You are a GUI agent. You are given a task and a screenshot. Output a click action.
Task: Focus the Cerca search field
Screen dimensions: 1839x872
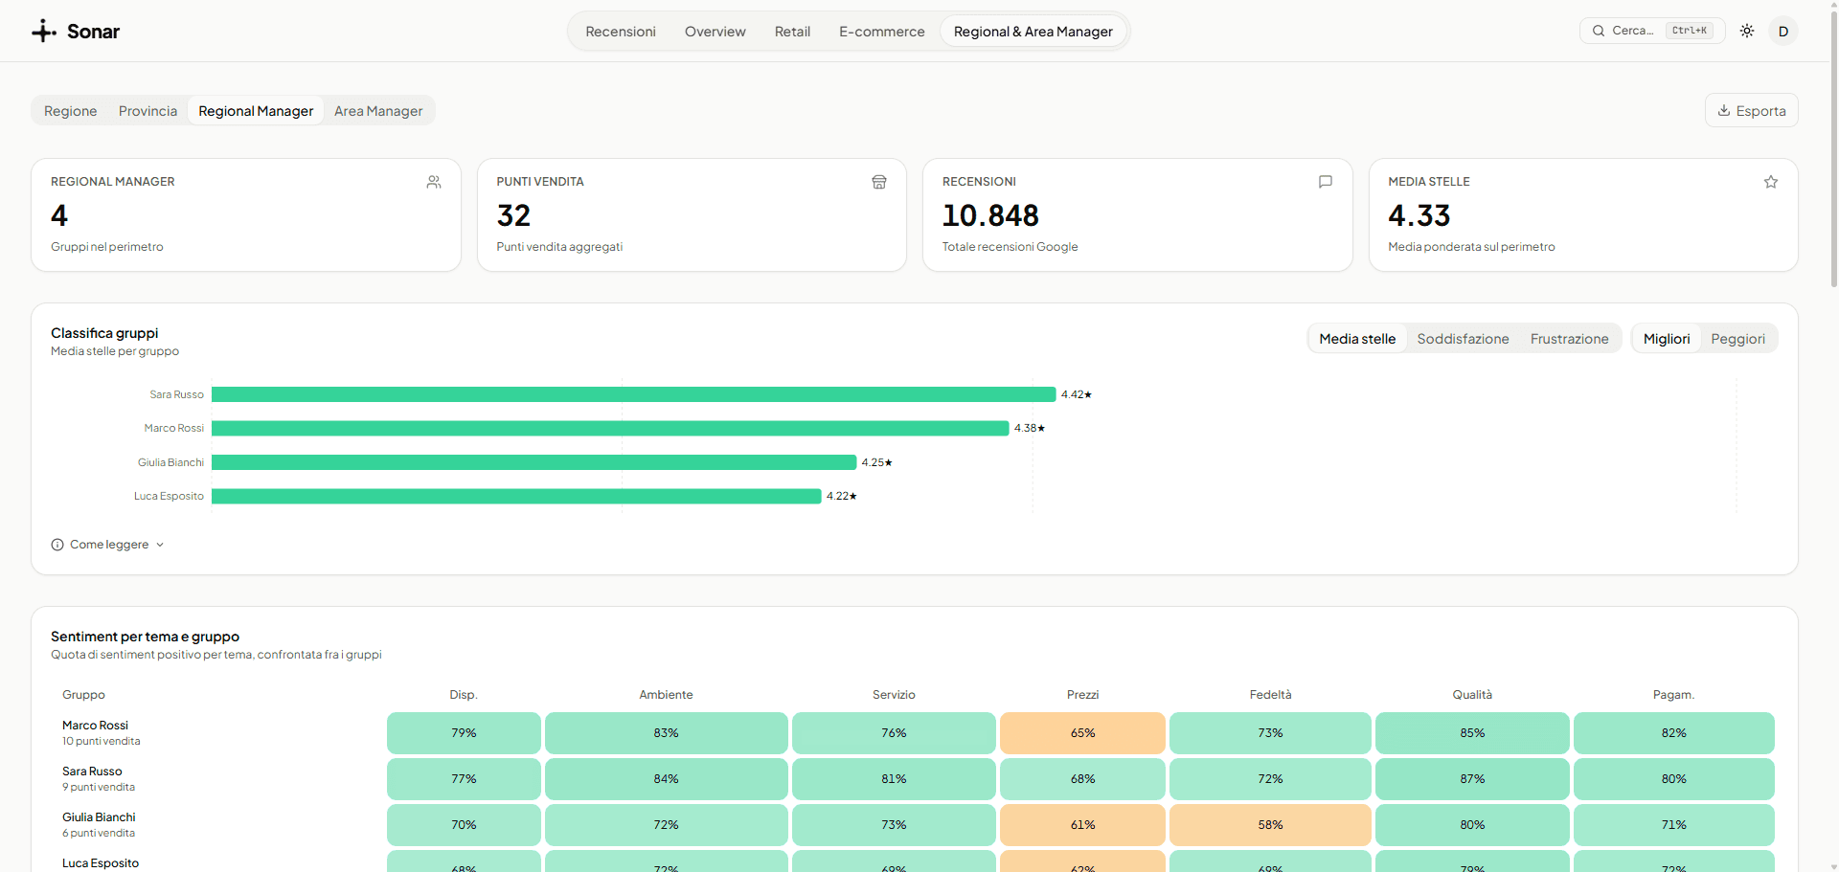pos(1651,31)
